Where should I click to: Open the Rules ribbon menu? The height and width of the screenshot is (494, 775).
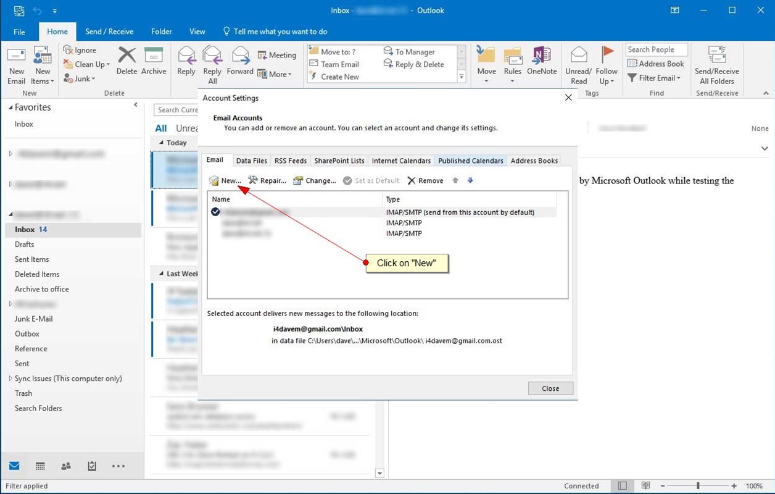pyautogui.click(x=513, y=65)
